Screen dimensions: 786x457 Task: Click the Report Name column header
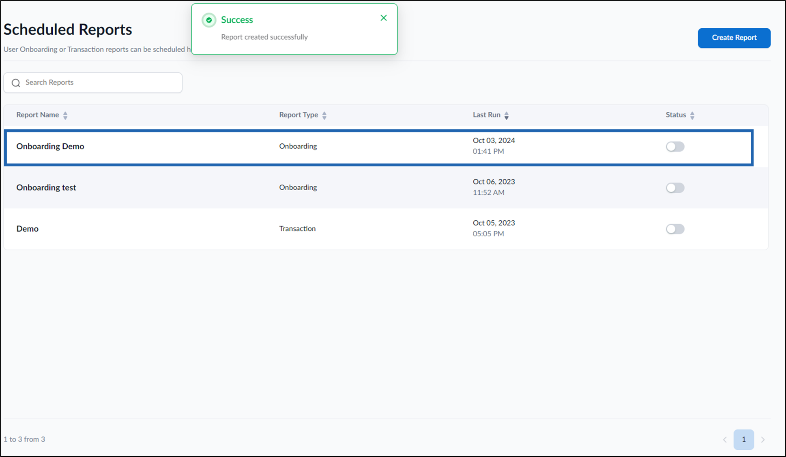[37, 115]
